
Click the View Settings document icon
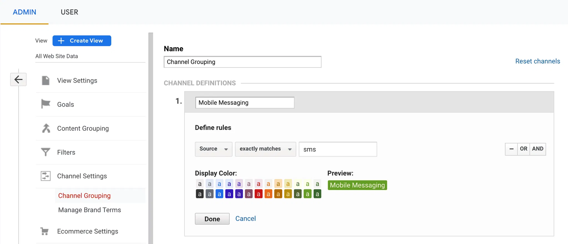tap(45, 81)
